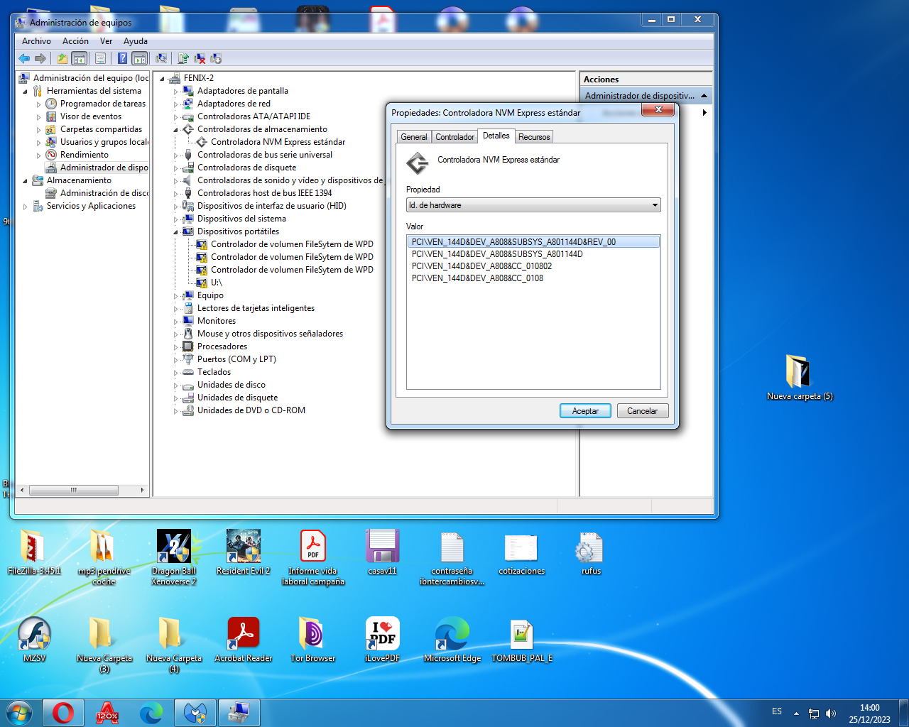909x727 pixels.
Task: Click Scan for hardware changes icon
Action: 161,58
